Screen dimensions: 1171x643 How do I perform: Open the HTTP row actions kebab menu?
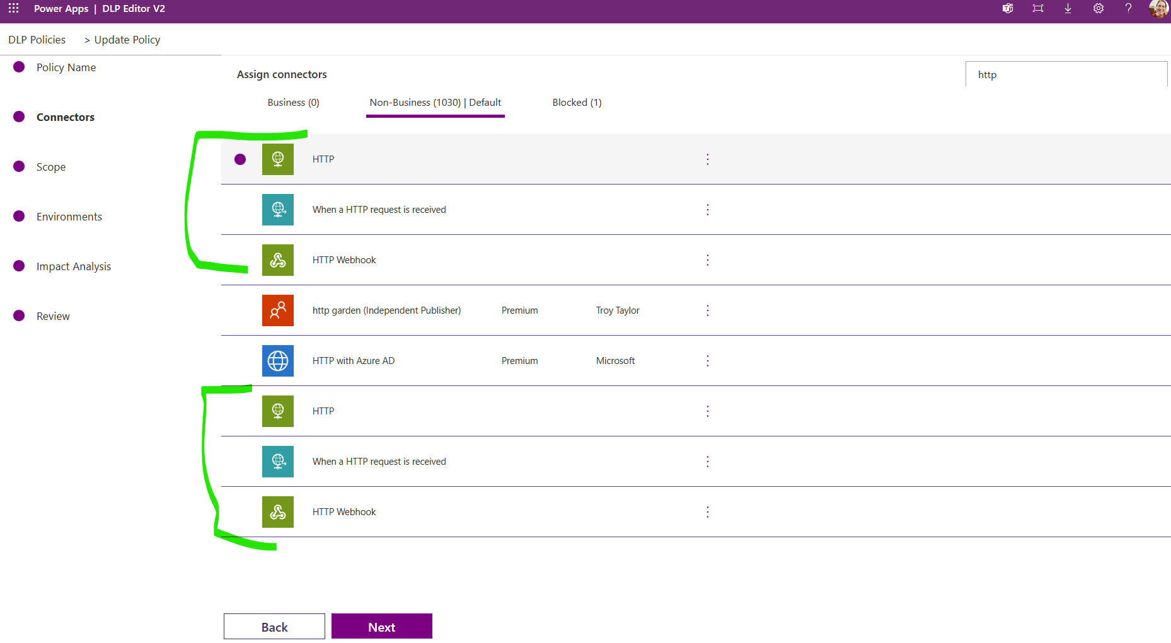pyautogui.click(x=707, y=159)
